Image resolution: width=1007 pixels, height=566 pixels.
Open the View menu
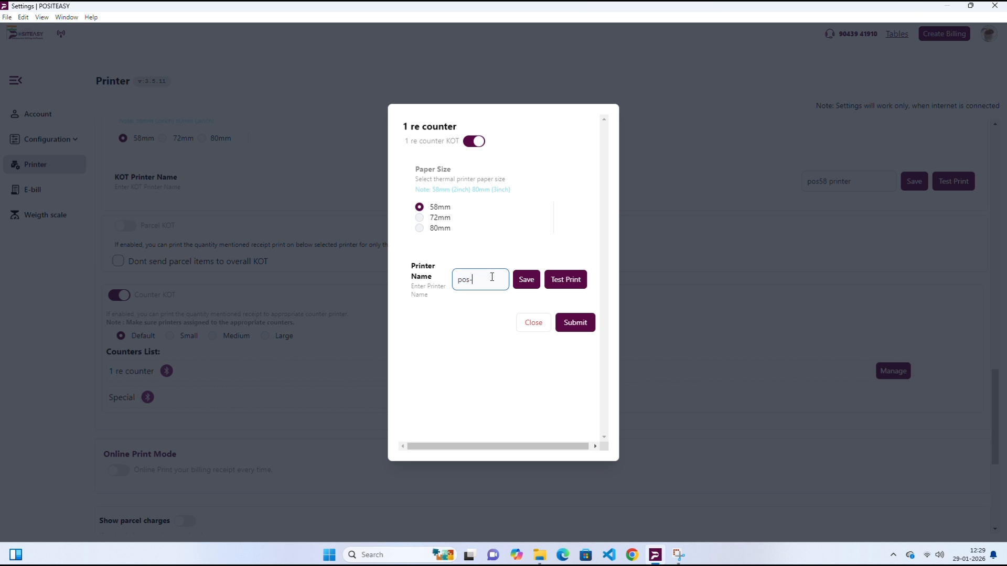(41, 17)
